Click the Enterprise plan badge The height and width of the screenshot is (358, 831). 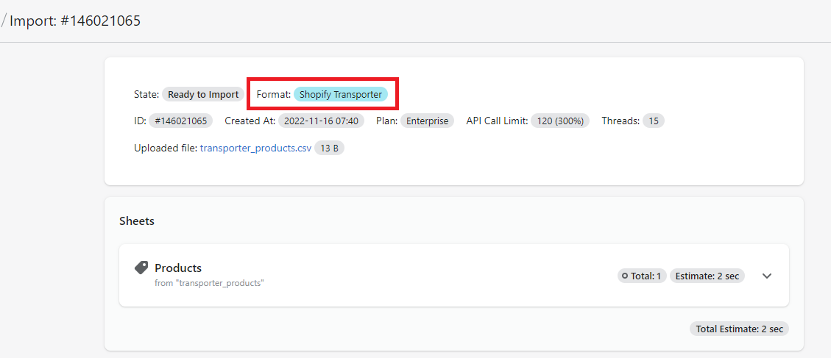(x=427, y=121)
